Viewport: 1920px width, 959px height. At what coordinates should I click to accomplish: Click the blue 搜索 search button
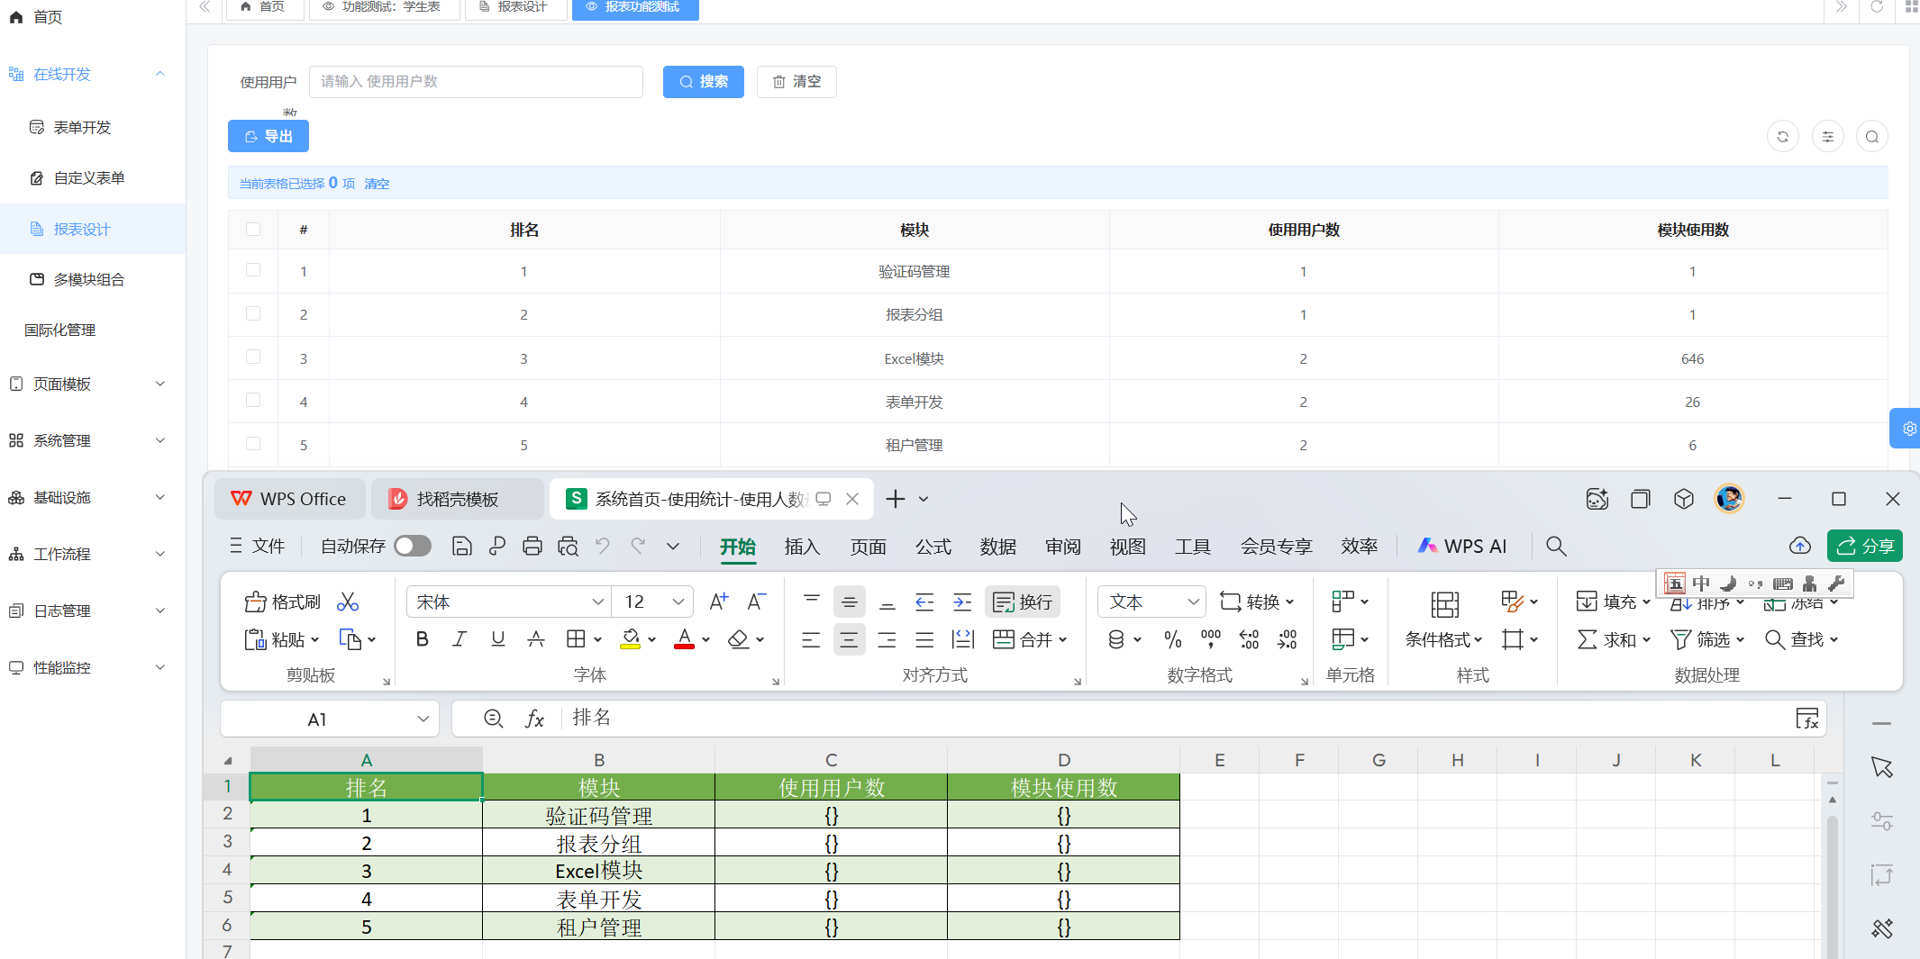tap(703, 82)
